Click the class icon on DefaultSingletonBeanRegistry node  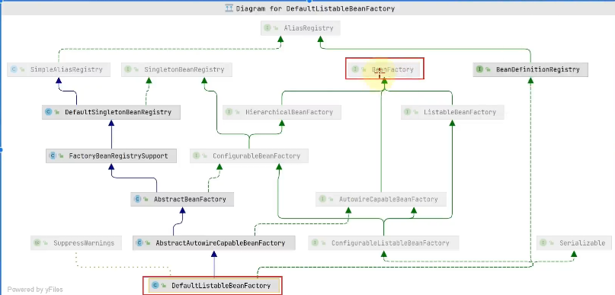tap(48, 112)
